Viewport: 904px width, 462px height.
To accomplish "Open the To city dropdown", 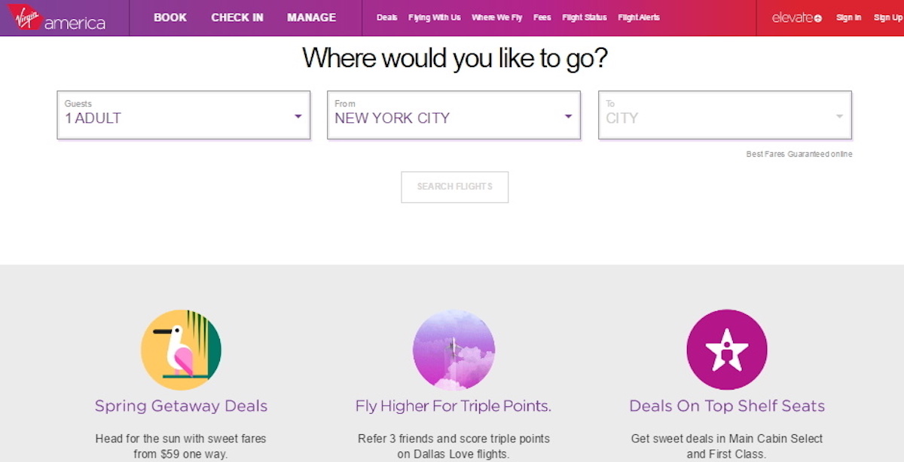I will pos(725,115).
